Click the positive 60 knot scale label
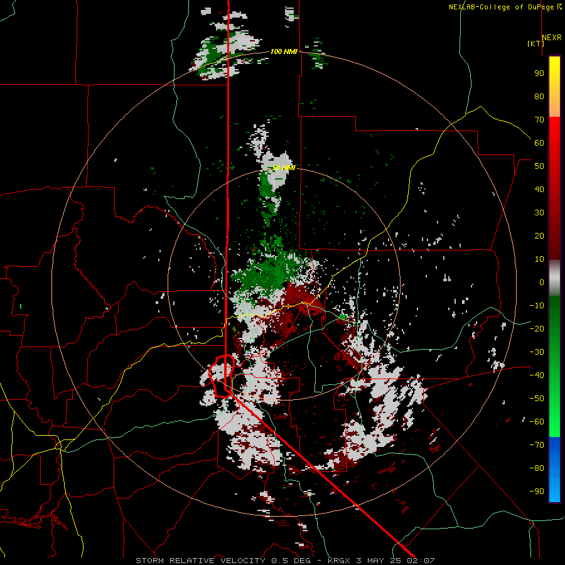 (x=539, y=143)
